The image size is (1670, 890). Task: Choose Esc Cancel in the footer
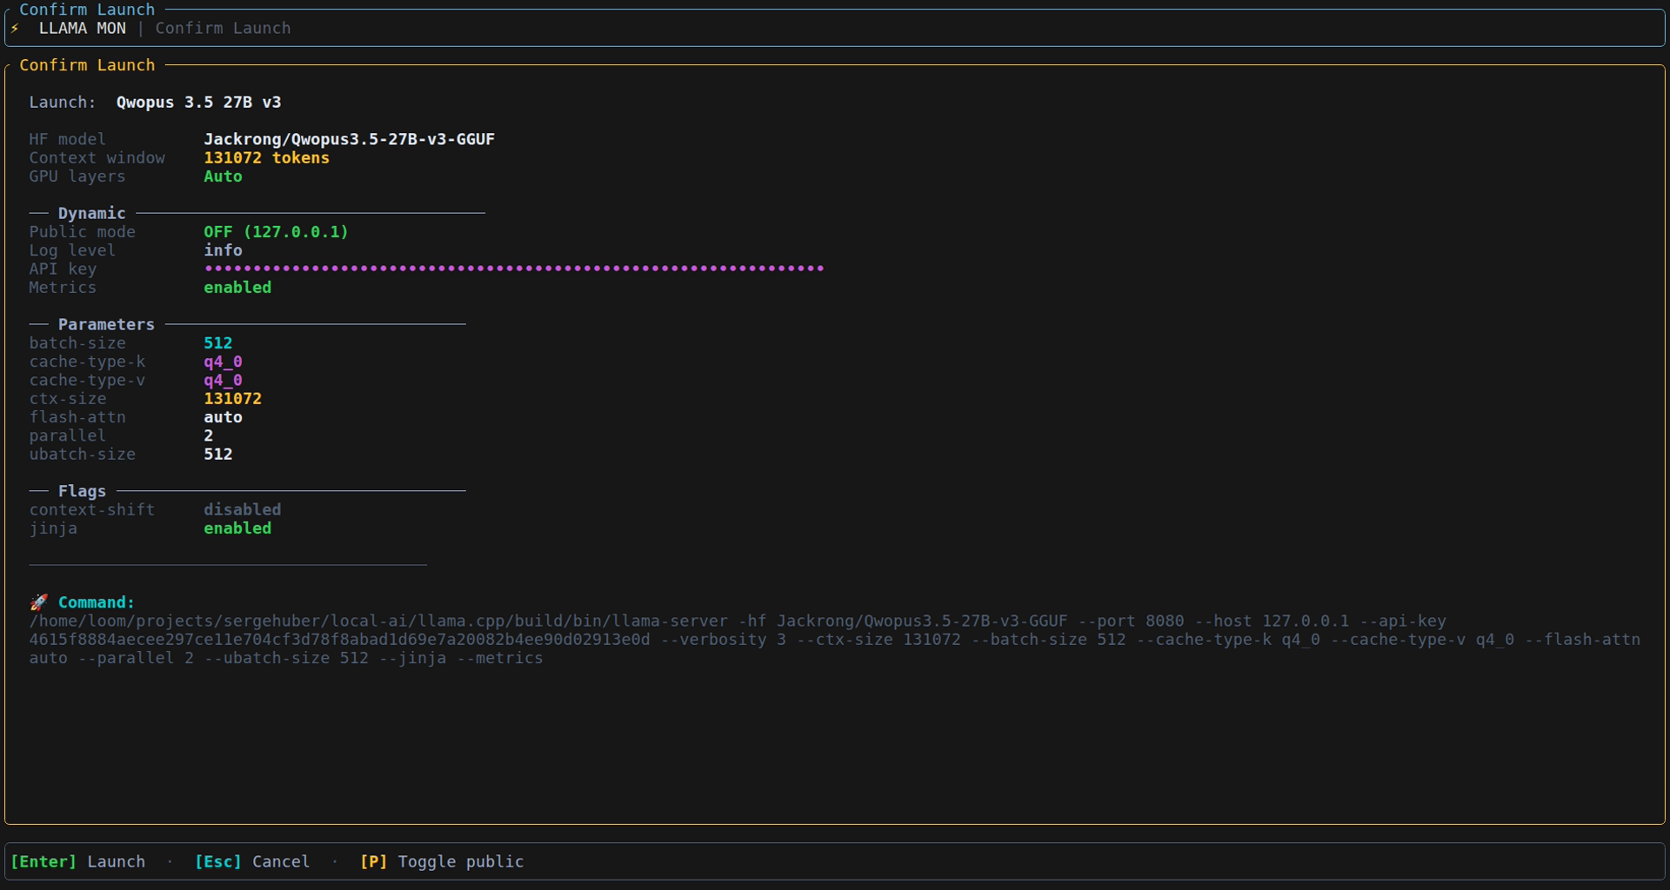click(x=252, y=861)
